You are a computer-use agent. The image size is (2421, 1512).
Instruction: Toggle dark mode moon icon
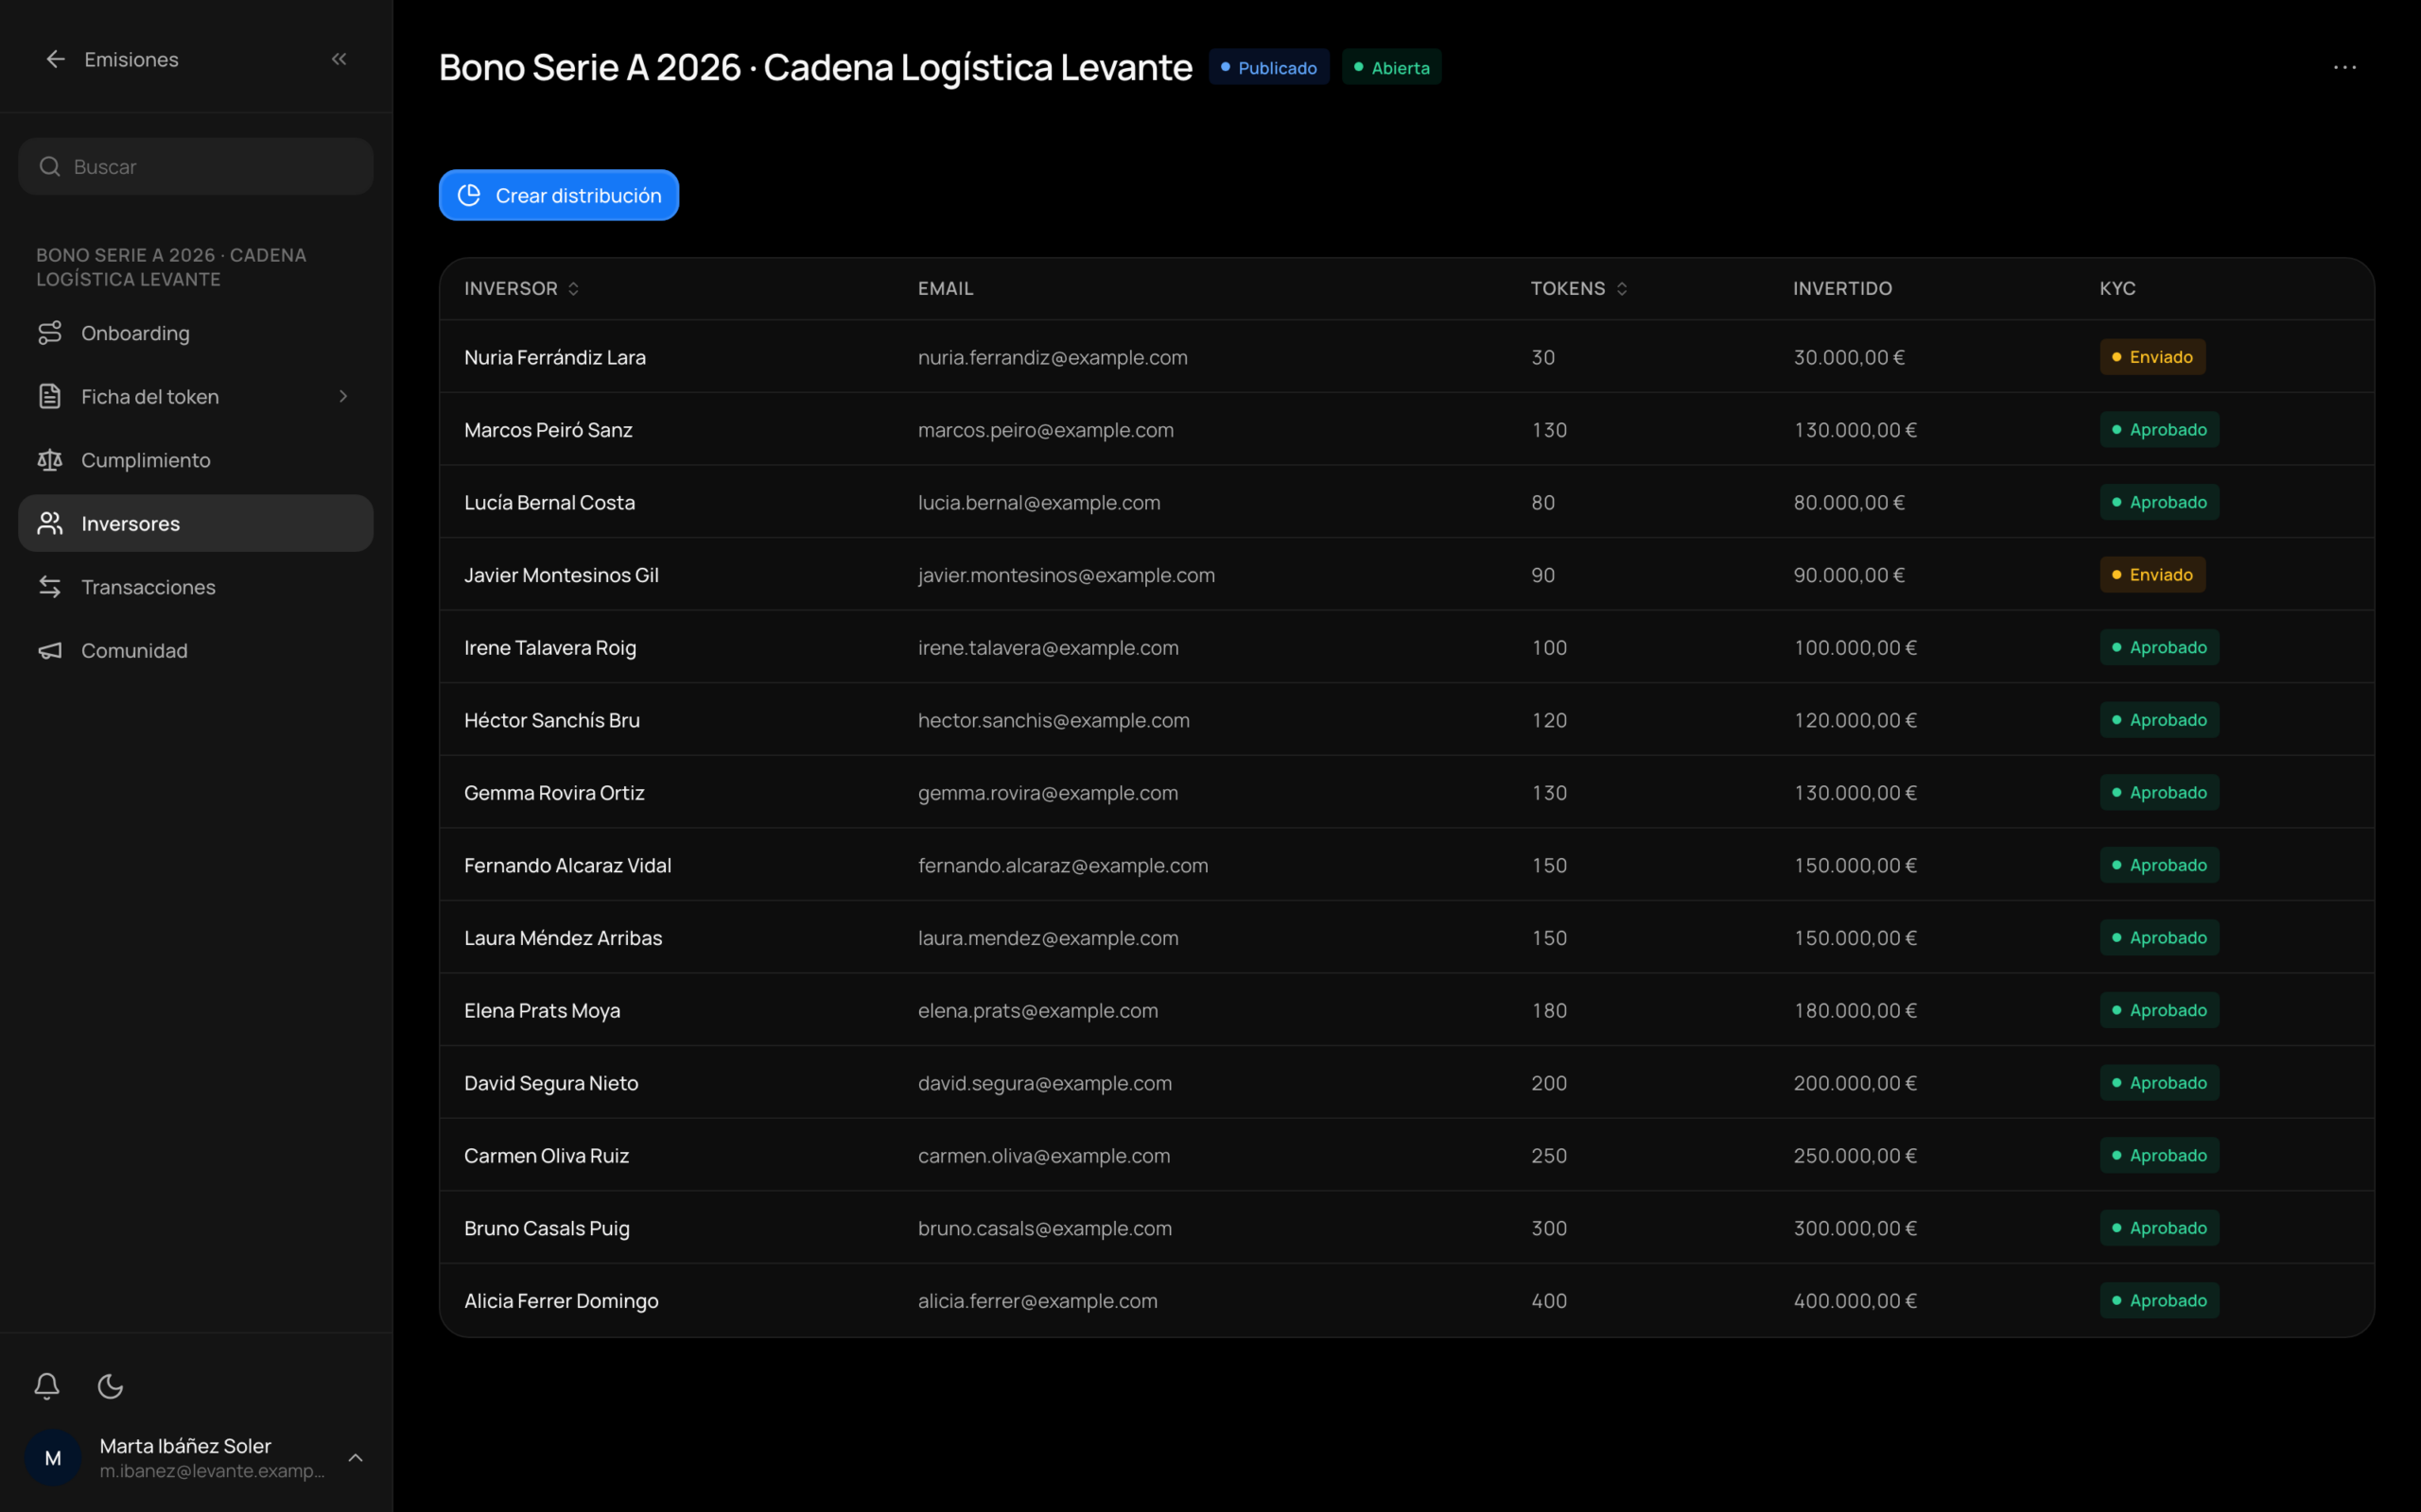(110, 1386)
